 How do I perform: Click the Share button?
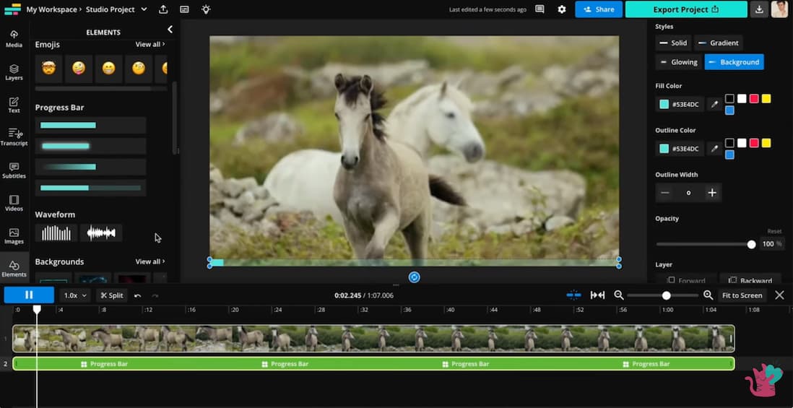tap(599, 9)
